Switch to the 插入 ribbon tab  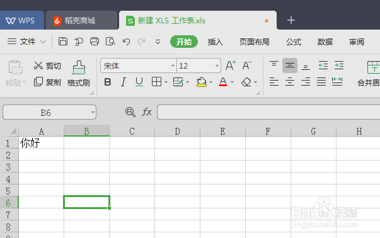(x=215, y=42)
